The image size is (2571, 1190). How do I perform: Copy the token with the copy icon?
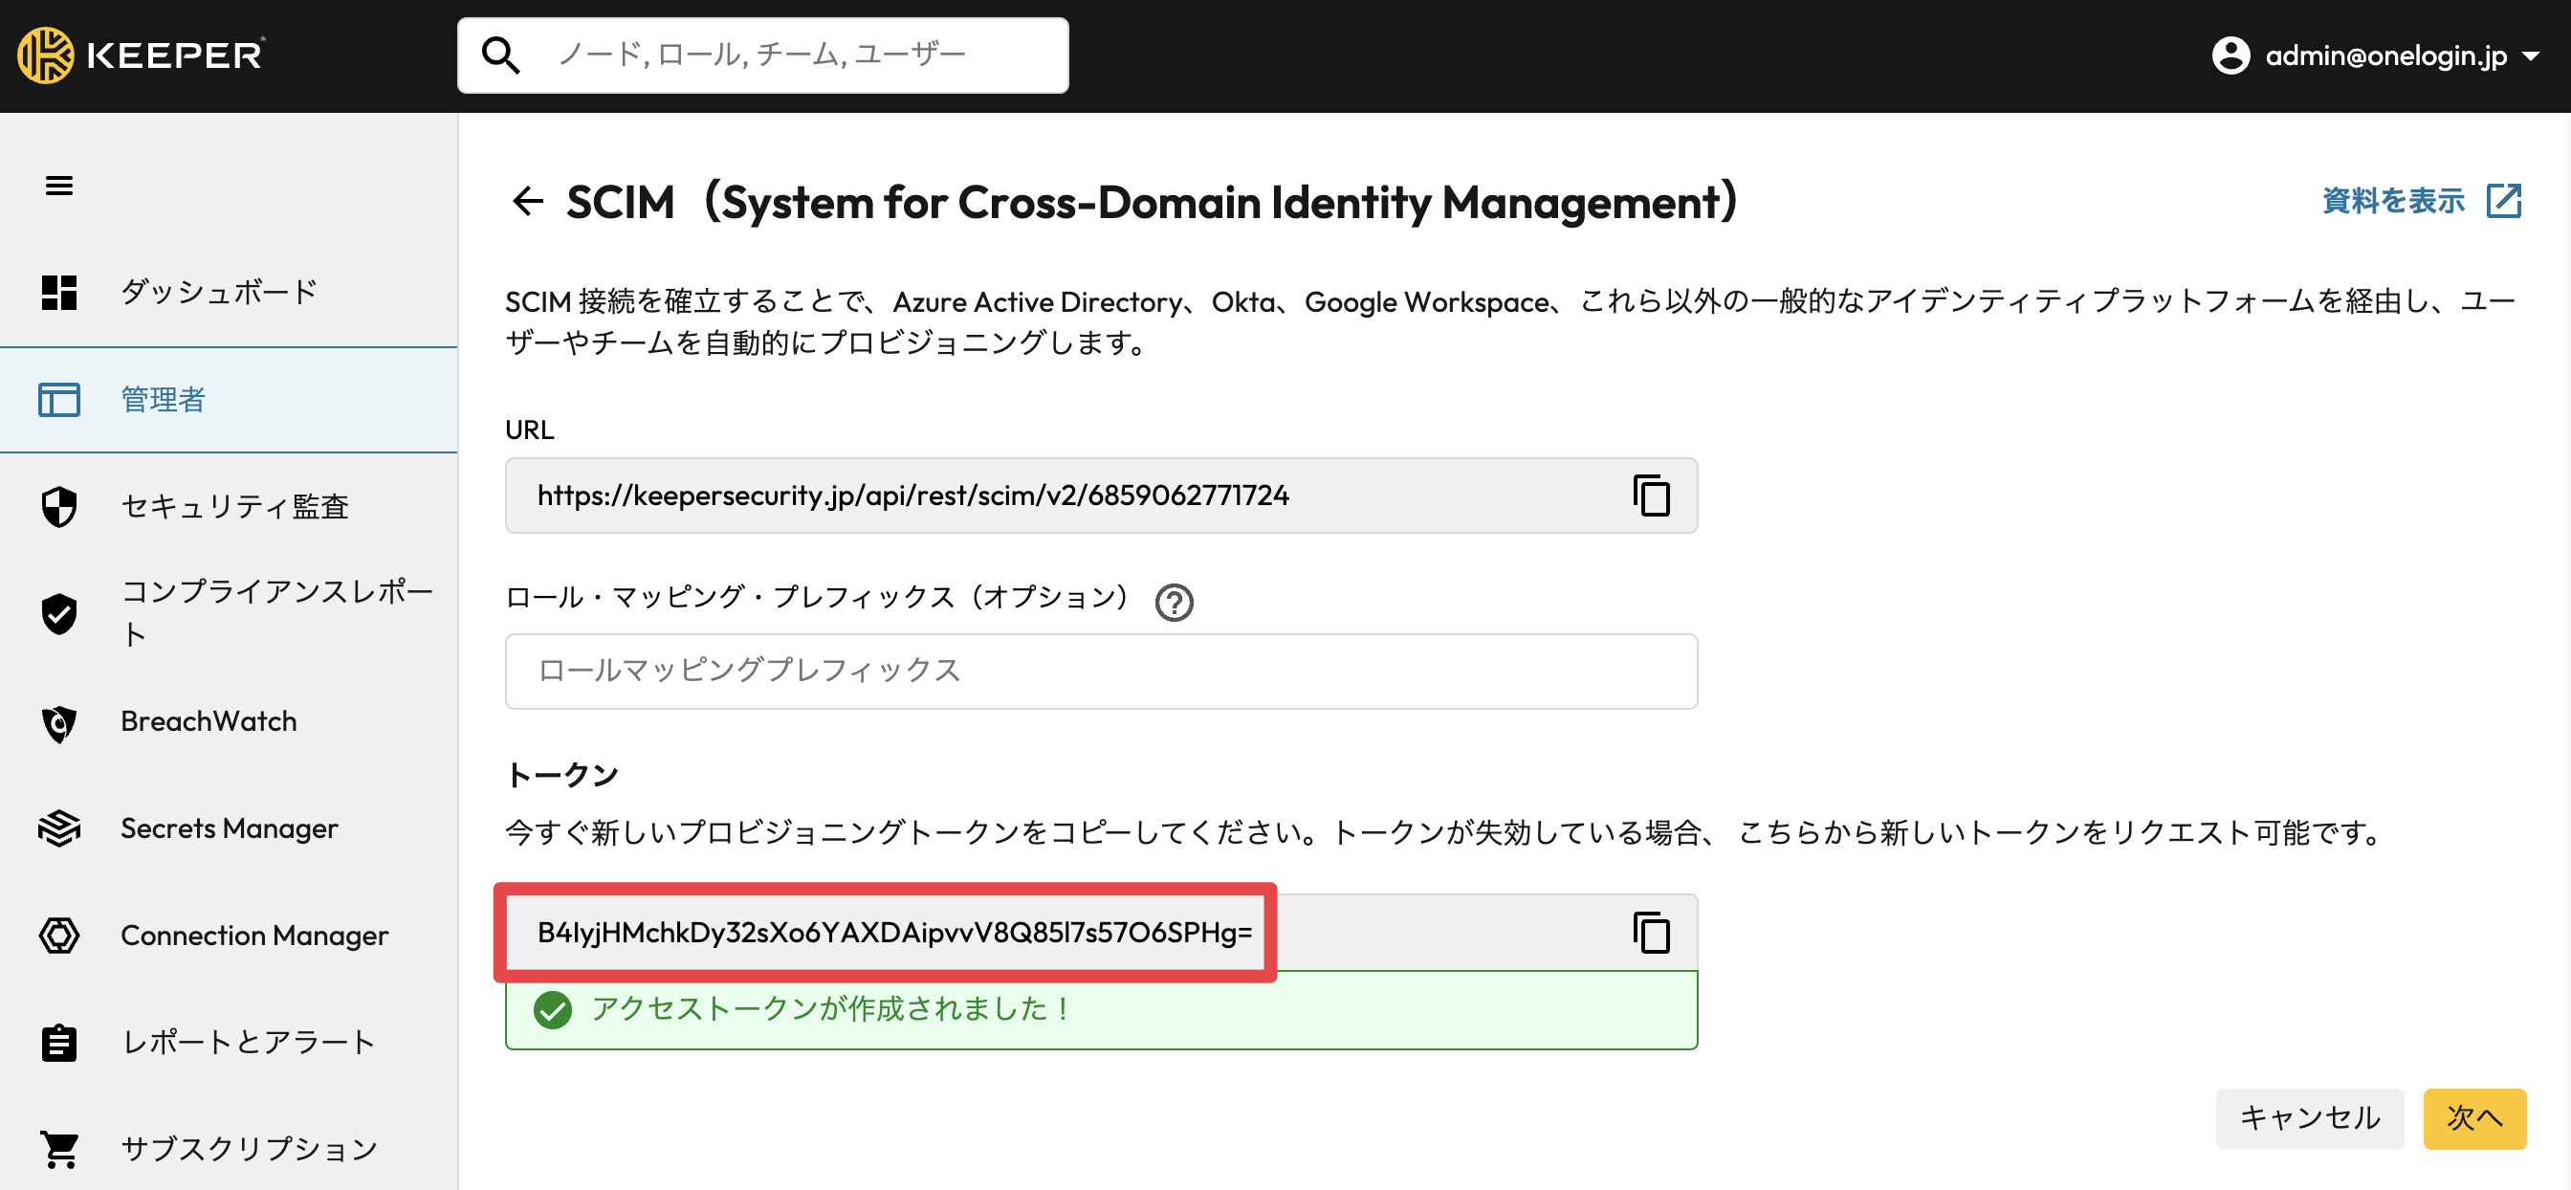[x=1651, y=932]
